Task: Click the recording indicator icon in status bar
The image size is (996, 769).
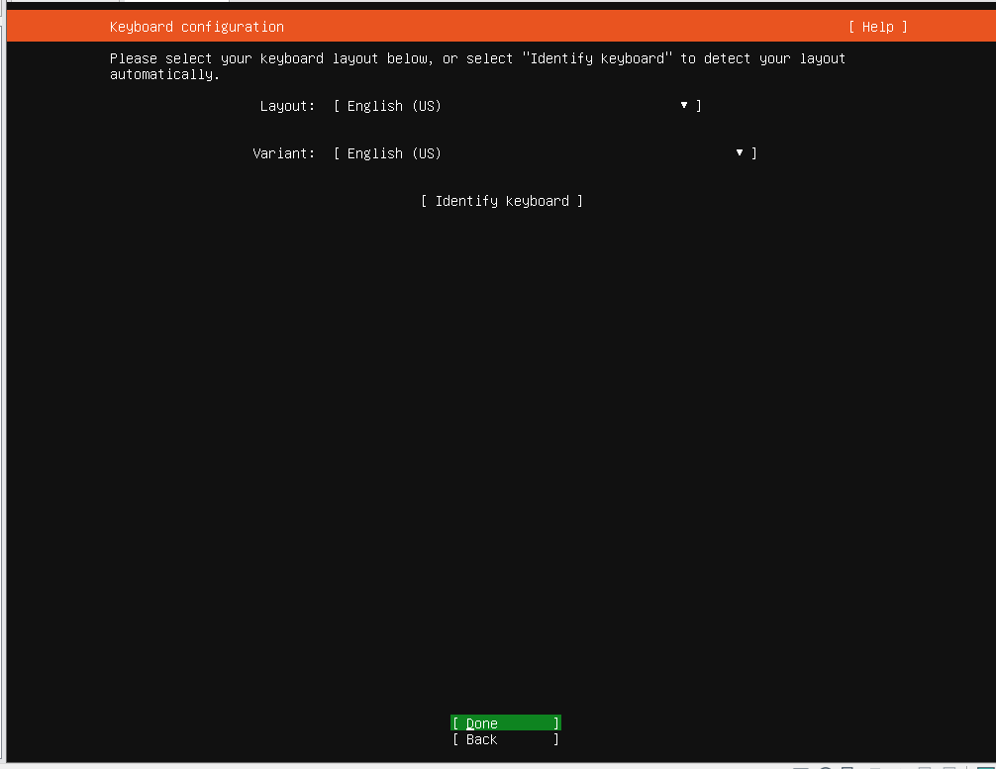Action: click(966, 767)
